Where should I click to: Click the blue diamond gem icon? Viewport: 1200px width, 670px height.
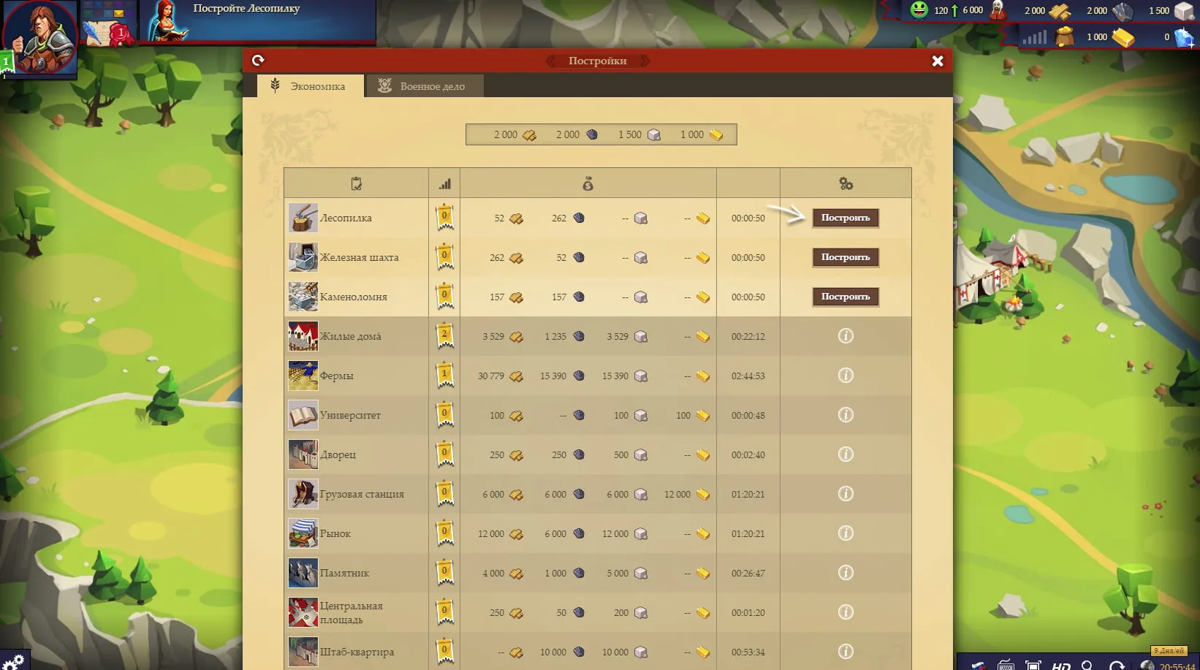1185,37
